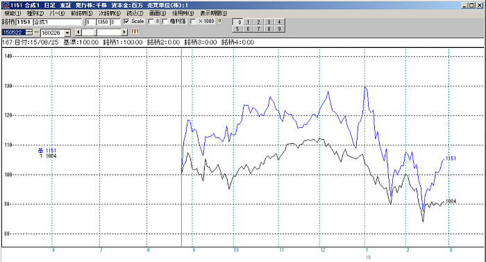Screen dimensions: 486x262
Task: Select number button 0 in the keypad grid
Action: tap(237, 22)
